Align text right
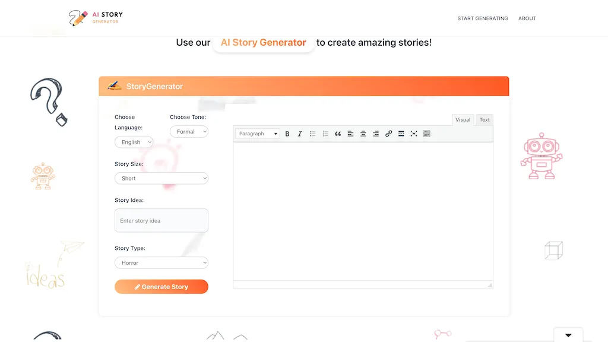 376,134
